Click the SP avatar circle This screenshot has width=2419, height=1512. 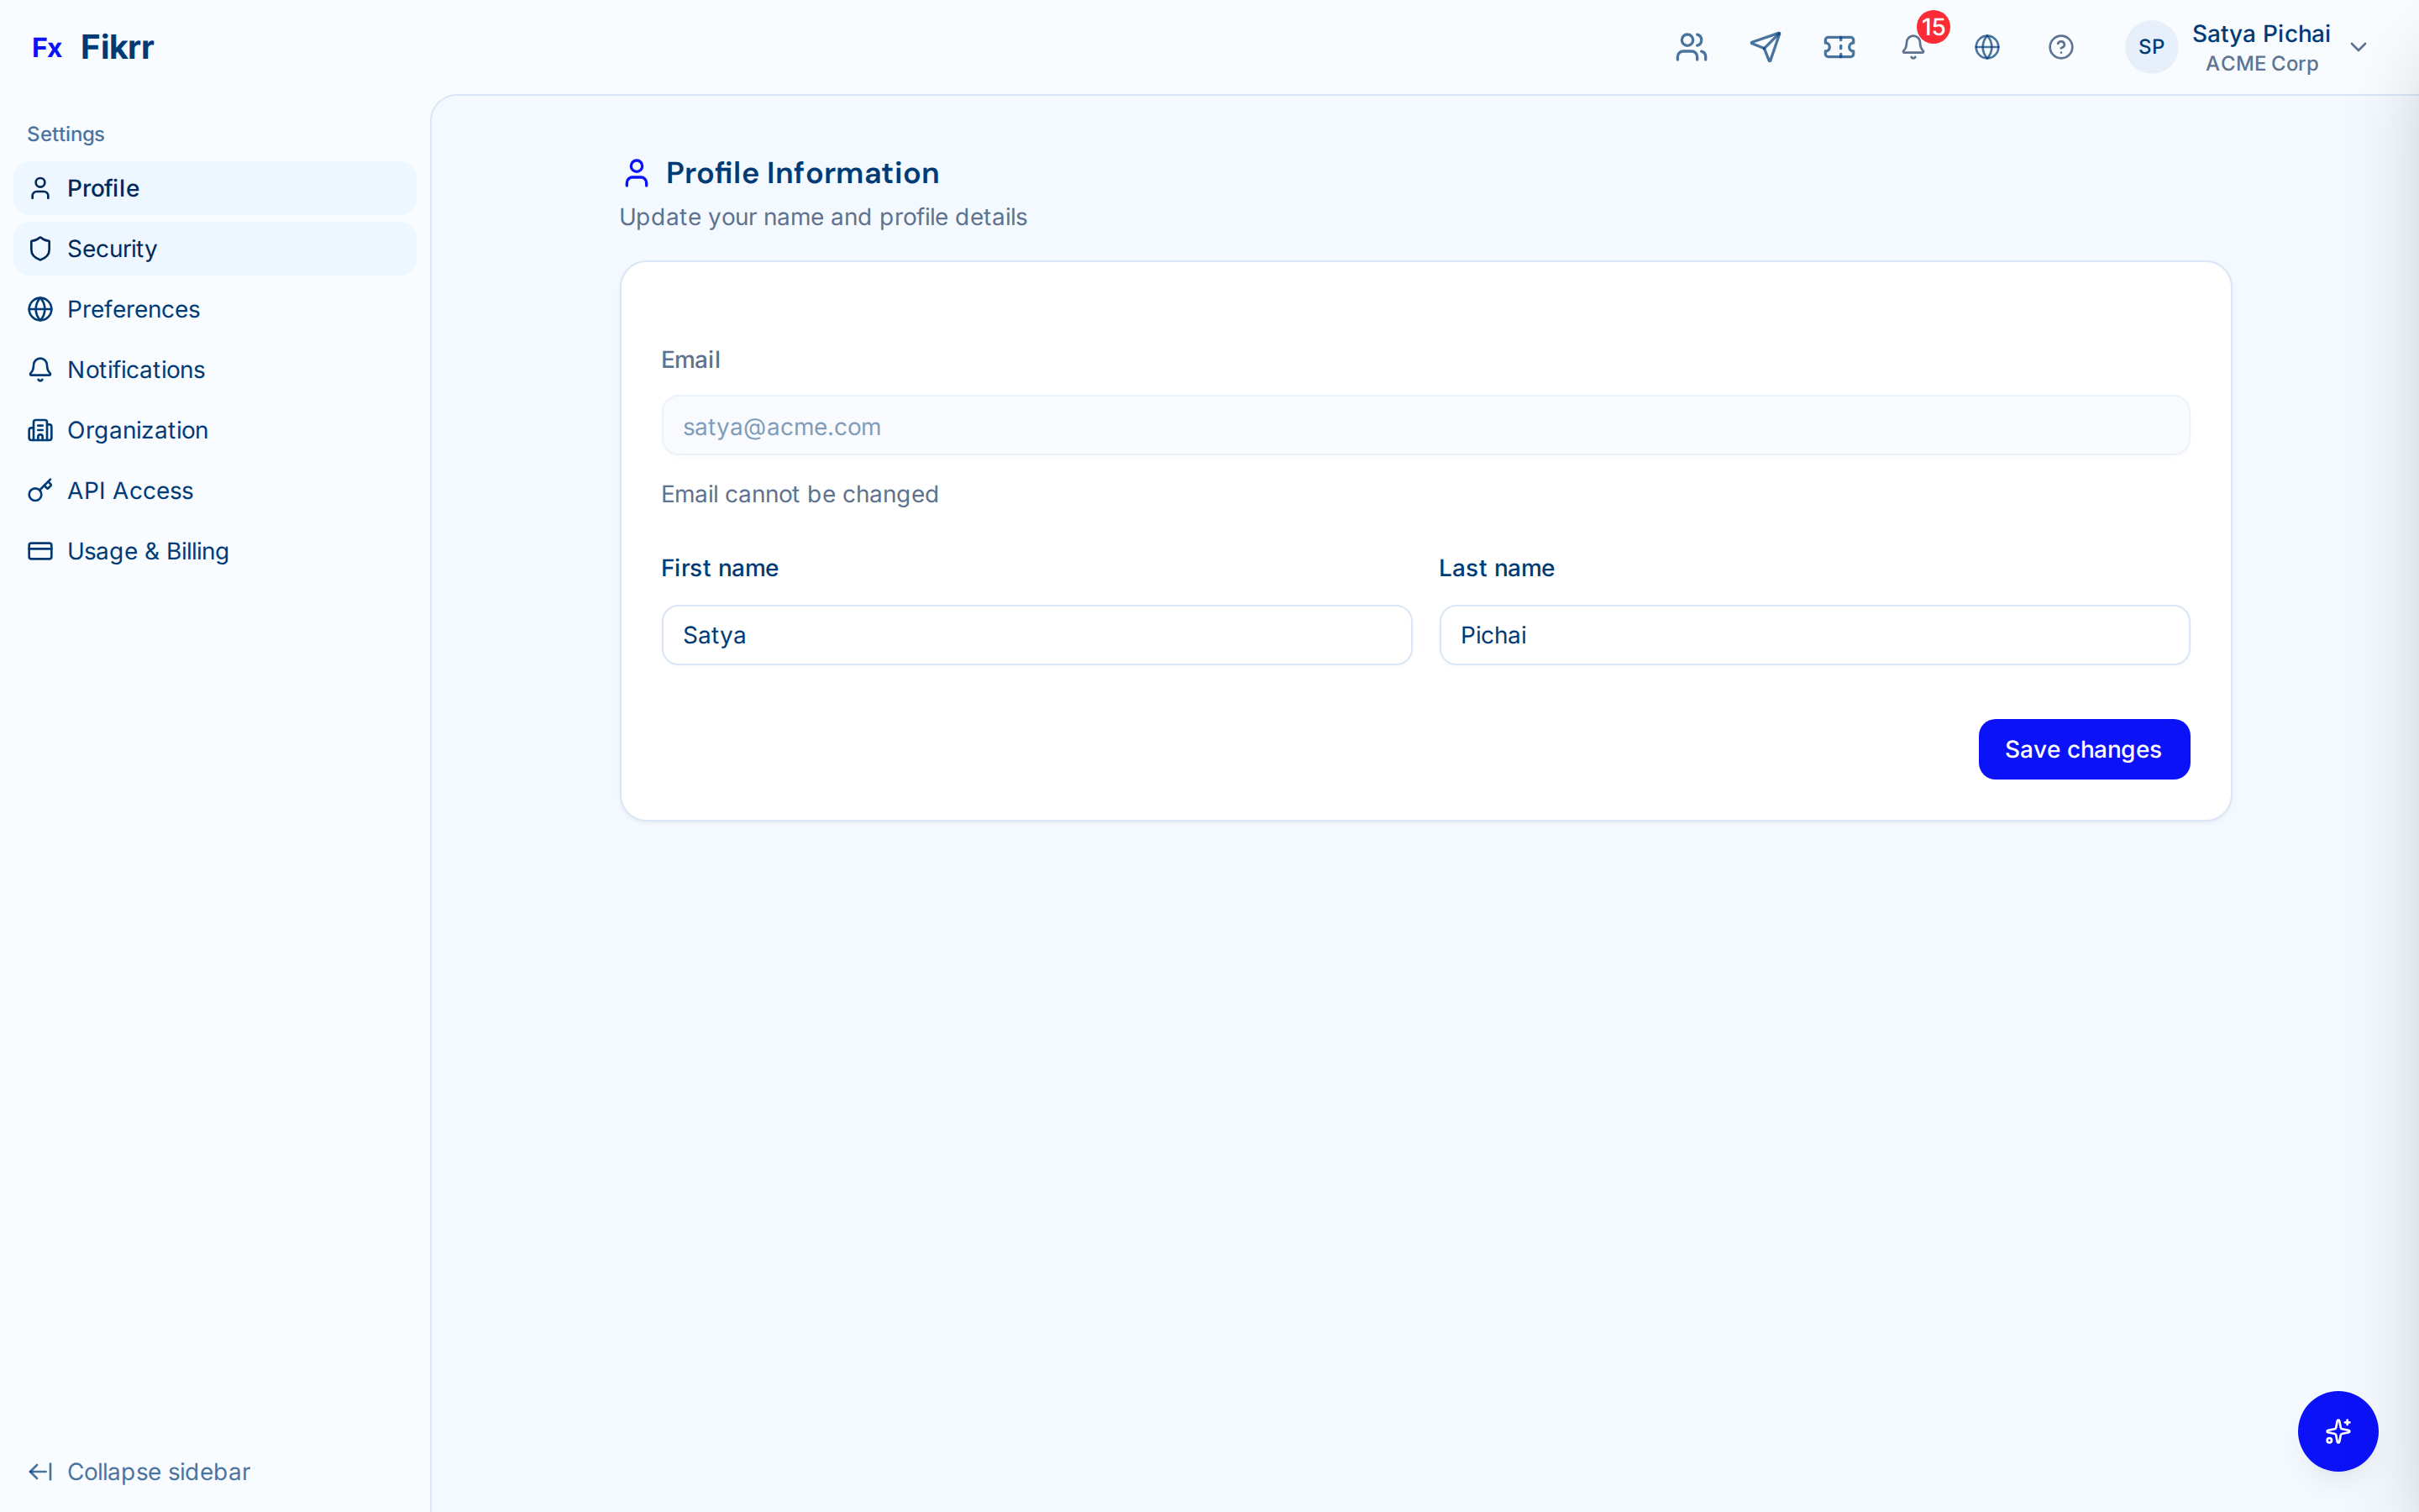click(2151, 47)
